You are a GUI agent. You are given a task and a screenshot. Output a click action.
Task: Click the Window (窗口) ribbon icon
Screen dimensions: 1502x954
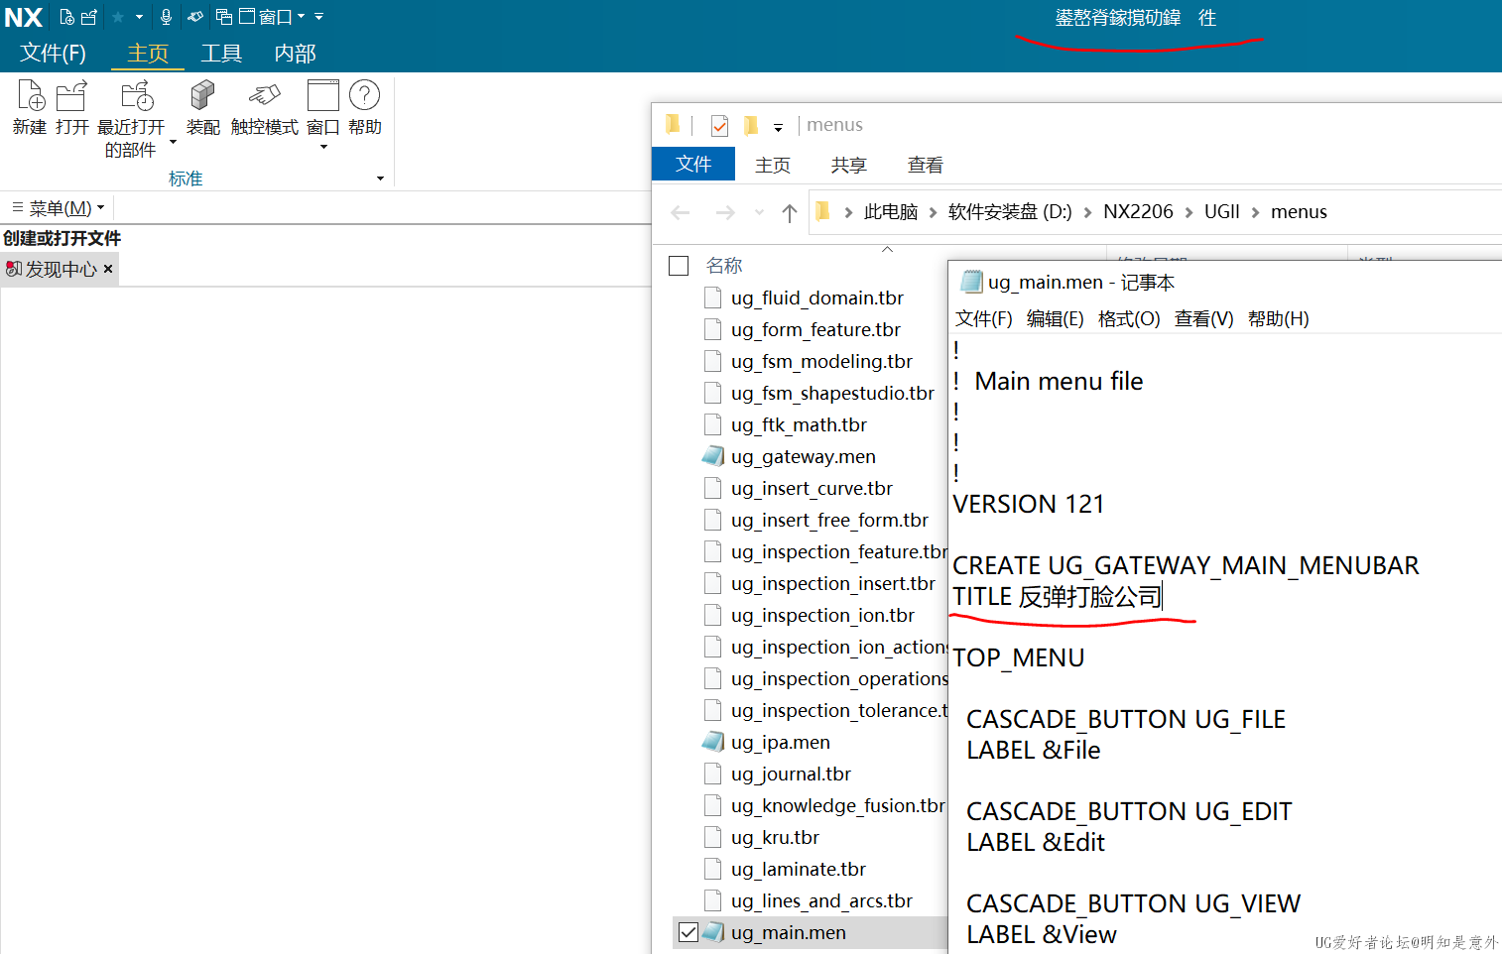click(x=323, y=96)
